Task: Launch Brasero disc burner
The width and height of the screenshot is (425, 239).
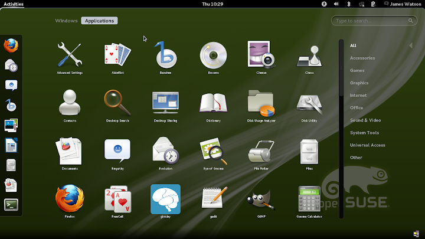Action: coord(213,58)
